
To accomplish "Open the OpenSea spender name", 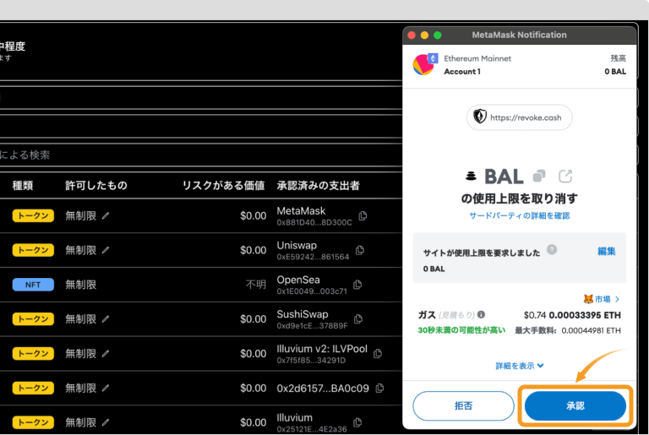I will tap(298, 280).
